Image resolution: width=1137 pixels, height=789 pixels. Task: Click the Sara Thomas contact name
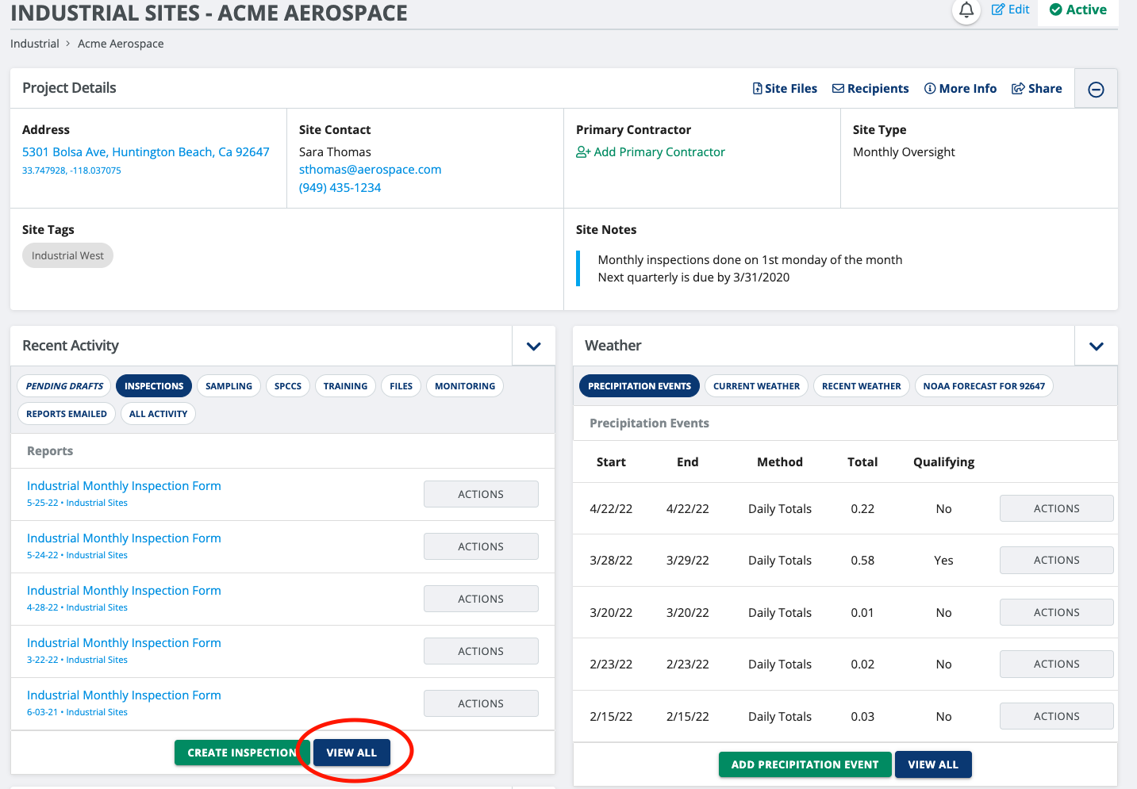coord(335,152)
